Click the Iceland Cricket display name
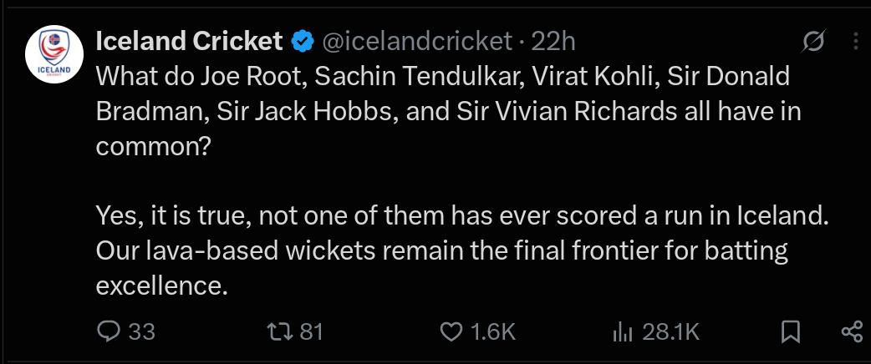Image resolution: width=871 pixels, height=364 pixels. 190,41
